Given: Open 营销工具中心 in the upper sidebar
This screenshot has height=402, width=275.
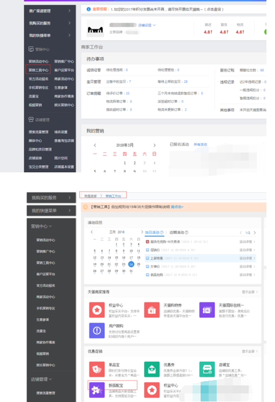Looking at the screenshot, I should point(38,70).
